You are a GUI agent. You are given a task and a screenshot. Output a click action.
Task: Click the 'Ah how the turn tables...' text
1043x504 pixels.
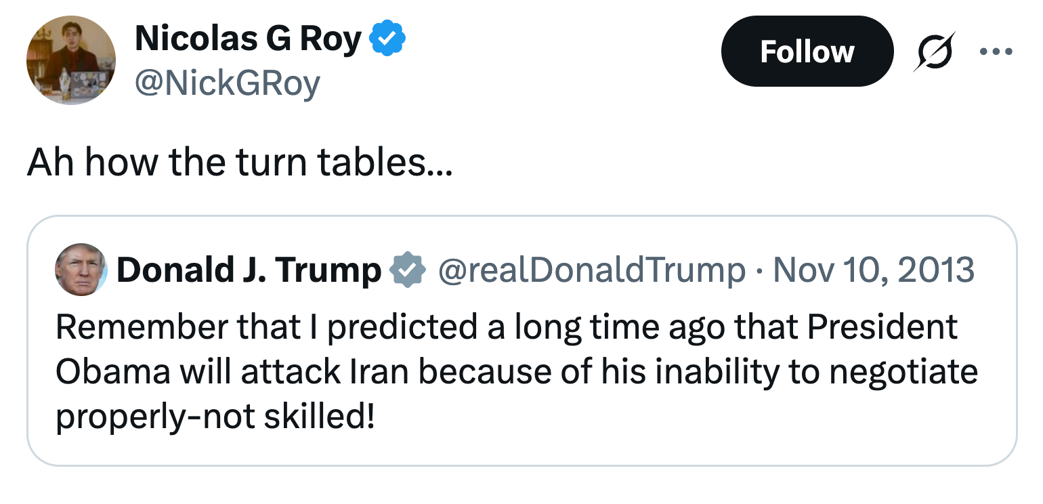coord(238,164)
